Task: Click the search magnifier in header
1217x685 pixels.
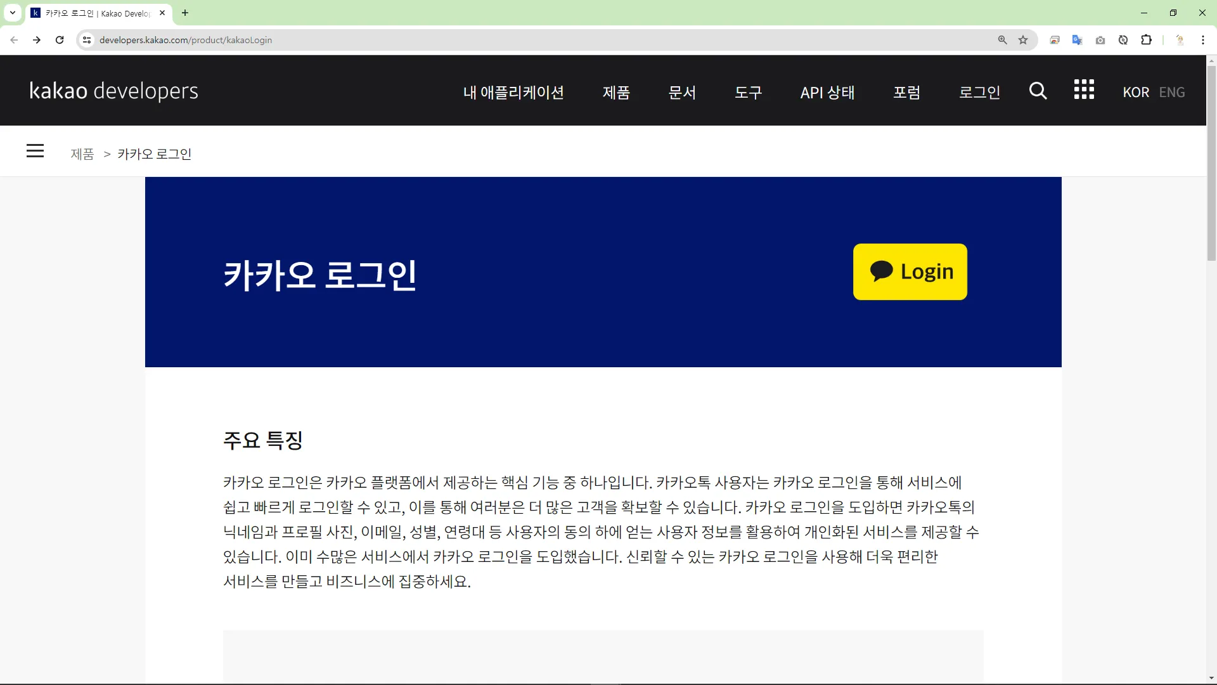Action: click(x=1038, y=91)
